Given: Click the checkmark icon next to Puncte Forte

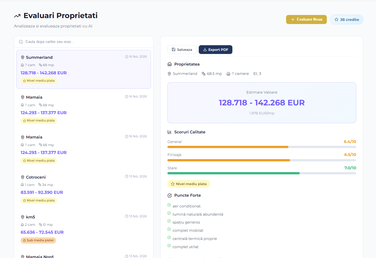Looking at the screenshot, I should [x=169, y=195].
